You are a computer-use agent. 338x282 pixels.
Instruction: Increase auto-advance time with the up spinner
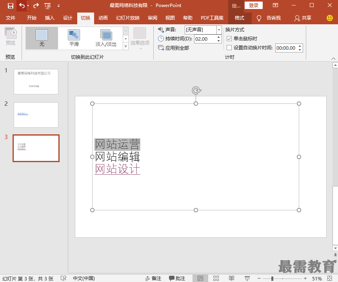tap(300, 46)
